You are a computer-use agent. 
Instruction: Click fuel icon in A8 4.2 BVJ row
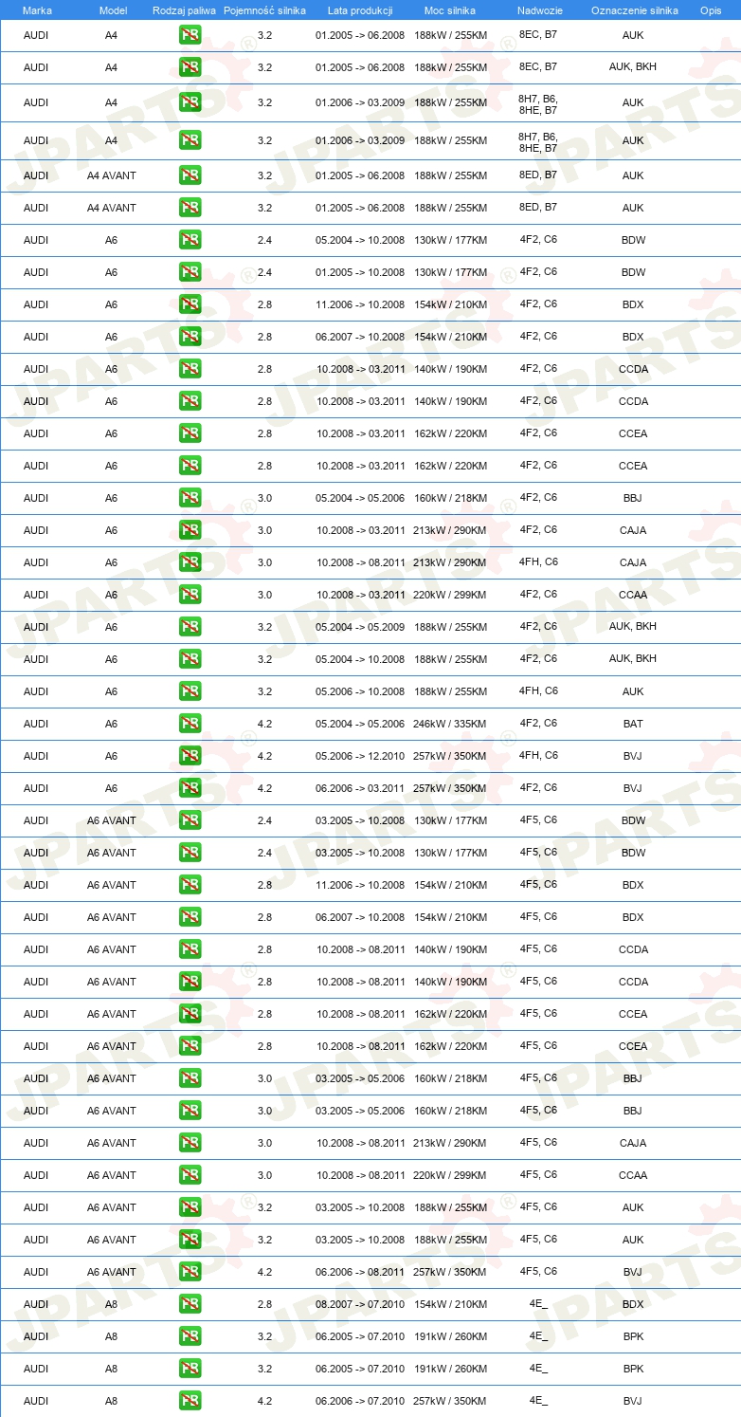[x=190, y=1401]
